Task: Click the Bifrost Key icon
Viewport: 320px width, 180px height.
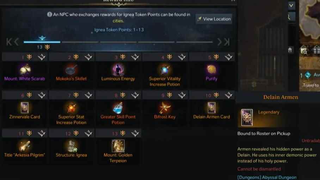Action: 165,108
